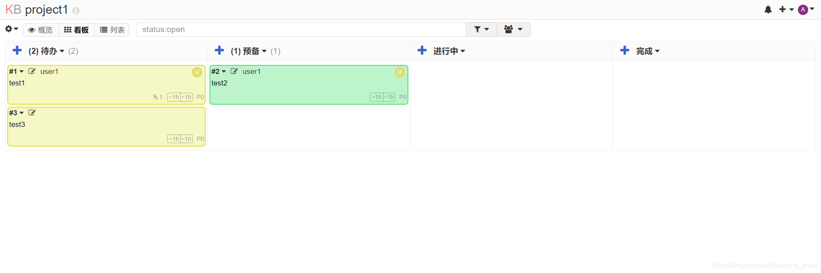Viewport: 821px width, 273px height.
Task: Click the user avatar on task #2 card
Action: (400, 72)
